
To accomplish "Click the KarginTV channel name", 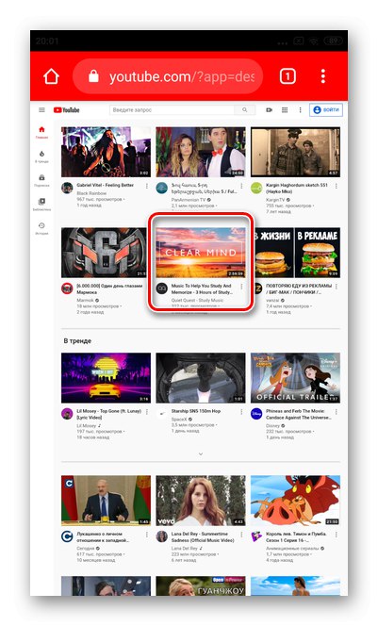I will [275, 199].
